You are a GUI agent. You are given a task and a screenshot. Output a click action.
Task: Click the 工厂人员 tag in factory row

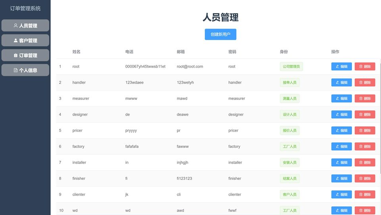289,147
